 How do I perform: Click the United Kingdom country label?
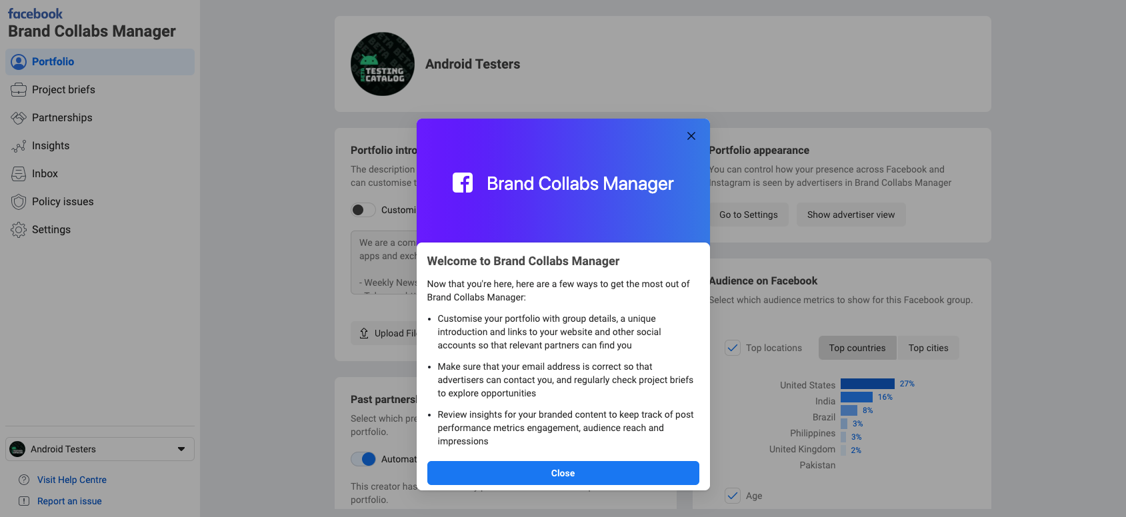(802, 449)
